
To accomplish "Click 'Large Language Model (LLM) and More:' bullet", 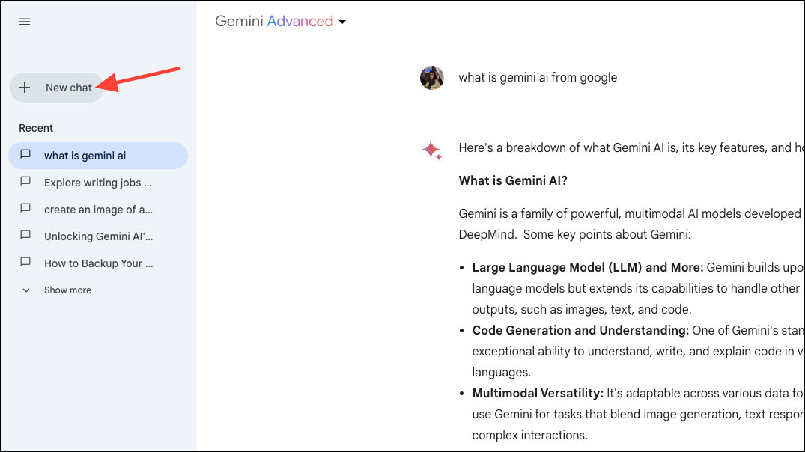I will tap(587, 267).
